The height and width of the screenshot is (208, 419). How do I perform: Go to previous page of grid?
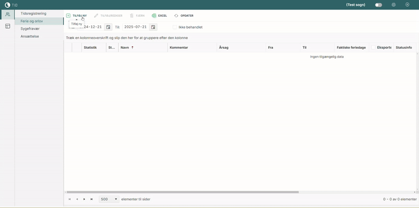tap(77, 199)
